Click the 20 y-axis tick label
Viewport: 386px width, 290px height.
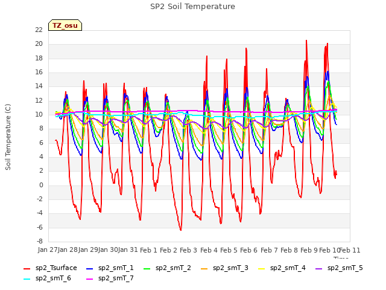pos(39,44)
